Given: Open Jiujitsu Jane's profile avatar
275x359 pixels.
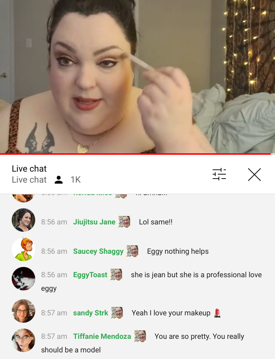Looking at the screenshot, I should pyautogui.click(x=23, y=220).
